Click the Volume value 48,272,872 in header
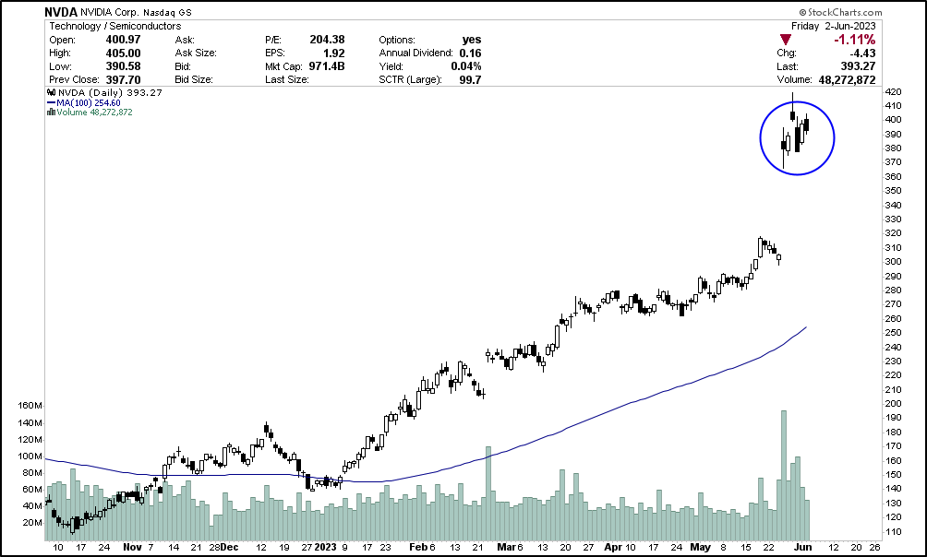927x557 pixels. point(848,79)
